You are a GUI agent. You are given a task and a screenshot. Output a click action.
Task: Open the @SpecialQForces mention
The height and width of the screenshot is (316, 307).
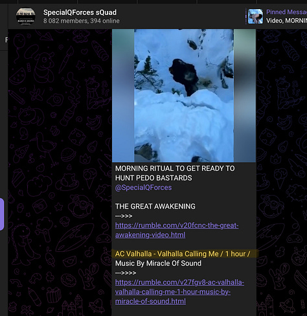[x=143, y=188]
